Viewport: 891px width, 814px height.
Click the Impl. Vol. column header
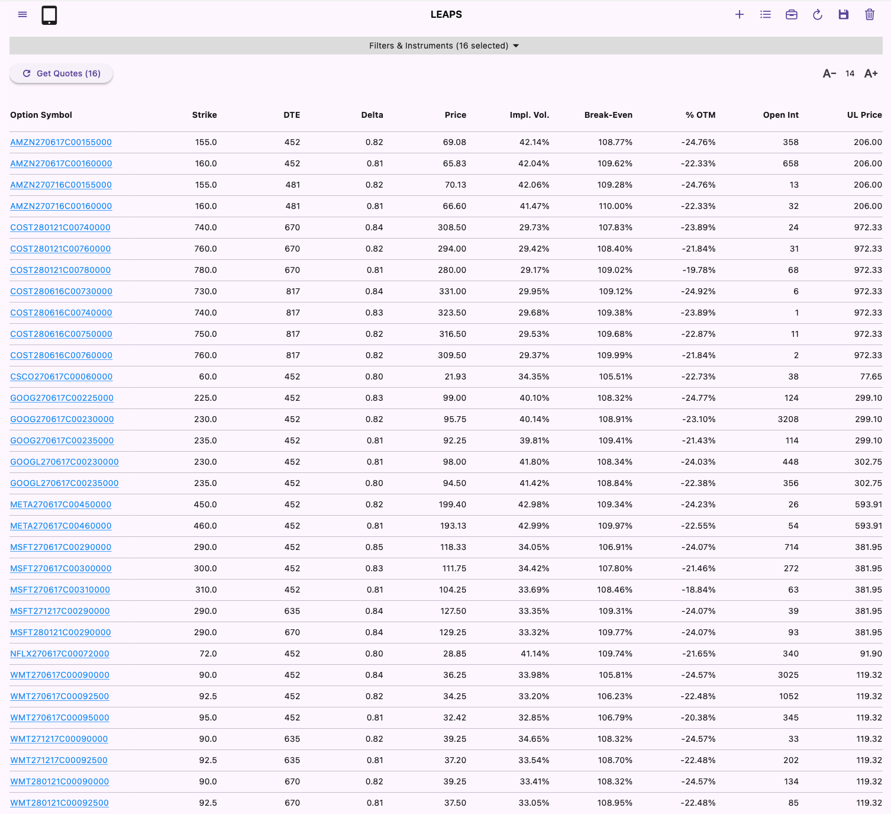click(x=530, y=115)
